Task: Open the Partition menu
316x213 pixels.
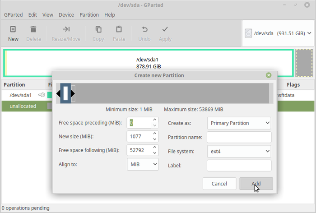Action: point(89,14)
